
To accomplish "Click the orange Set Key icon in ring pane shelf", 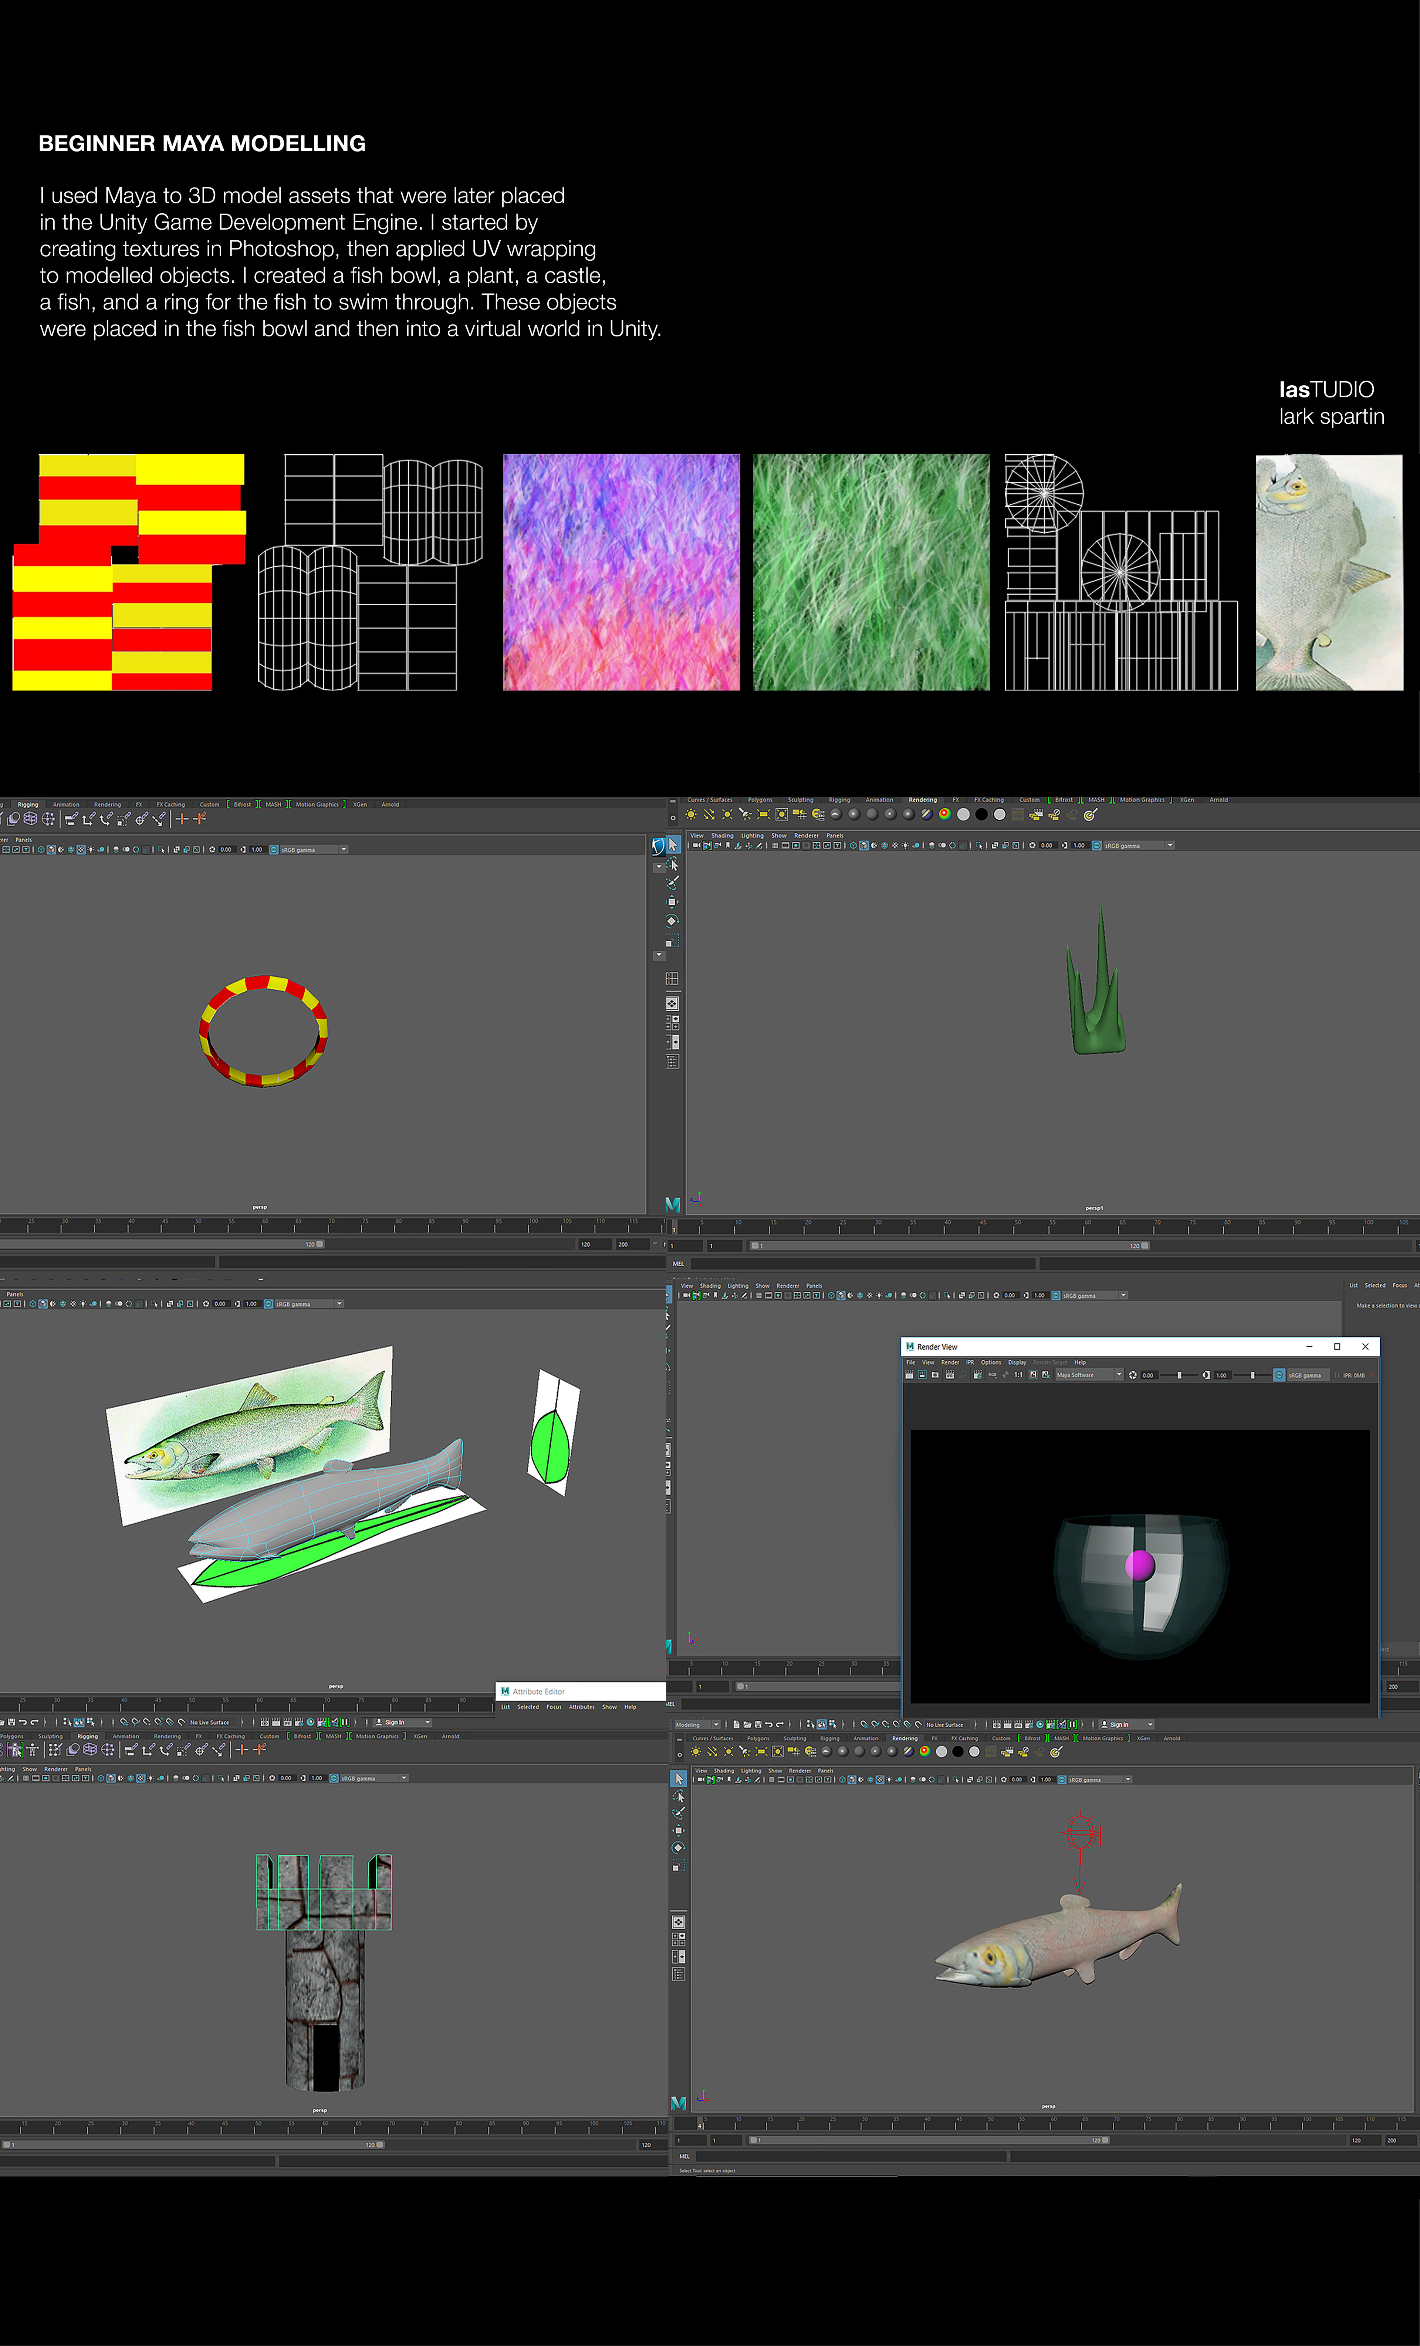I will pos(182,819).
